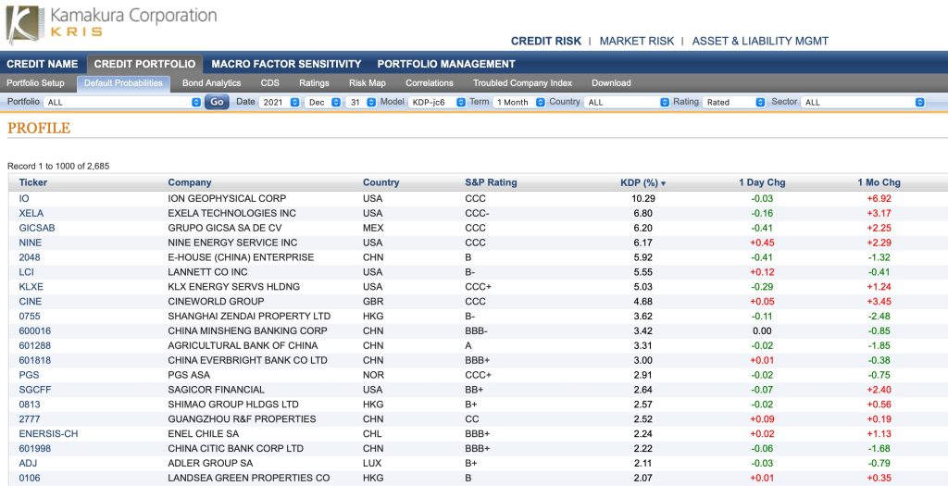Go to CREDIT RISK section
This screenshot has height=486, width=948.
click(x=546, y=41)
